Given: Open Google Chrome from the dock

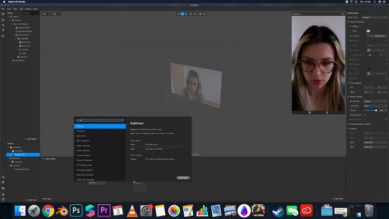Looking at the screenshot, I should [48, 210].
